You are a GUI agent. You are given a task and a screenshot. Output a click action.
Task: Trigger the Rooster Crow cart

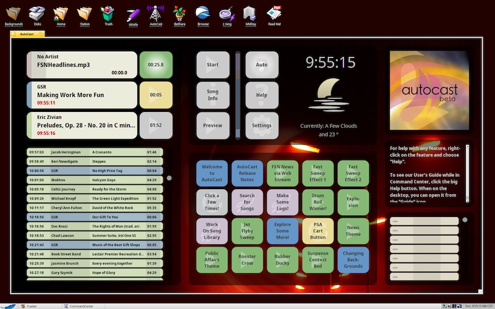(247, 260)
